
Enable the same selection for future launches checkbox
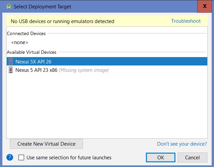21,158
